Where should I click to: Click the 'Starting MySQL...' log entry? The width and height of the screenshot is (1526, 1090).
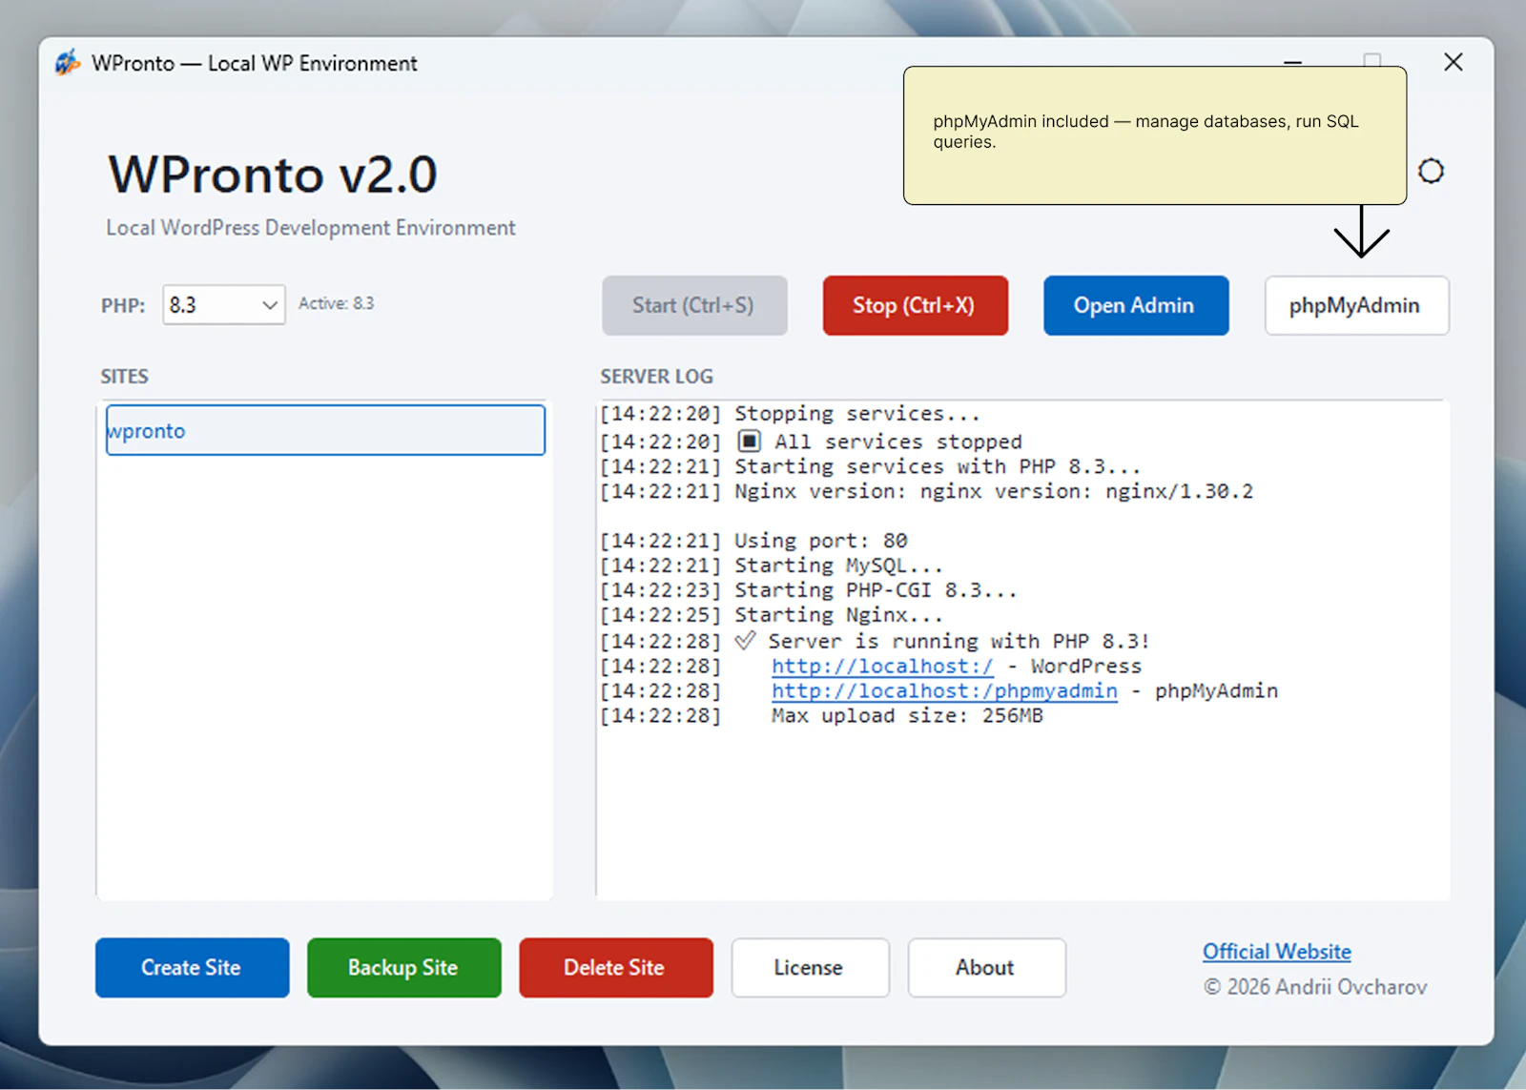pyautogui.click(x=838, y=566)
